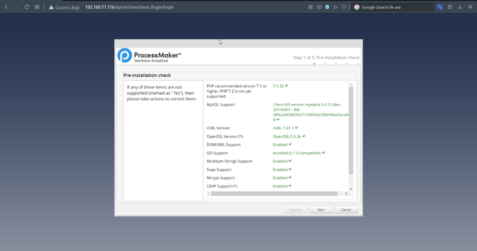Open the speed dial grid icon

37,7
